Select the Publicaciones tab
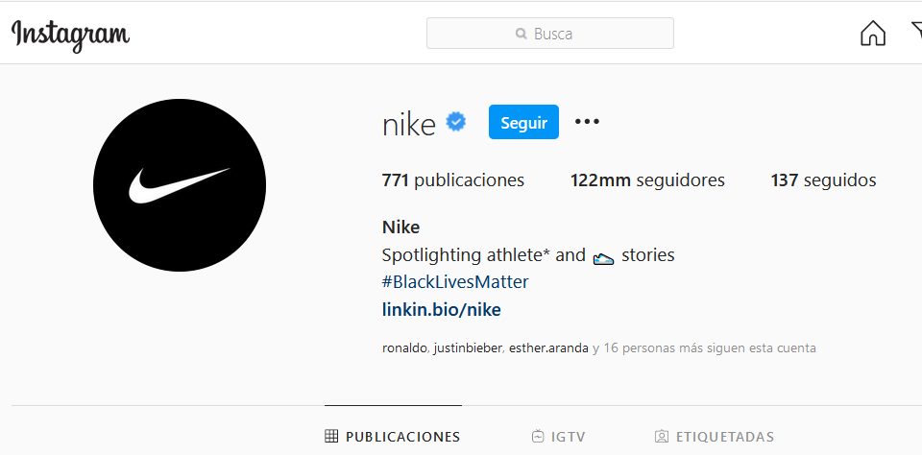Screen dimensions: 922x455 click(393, 437)
